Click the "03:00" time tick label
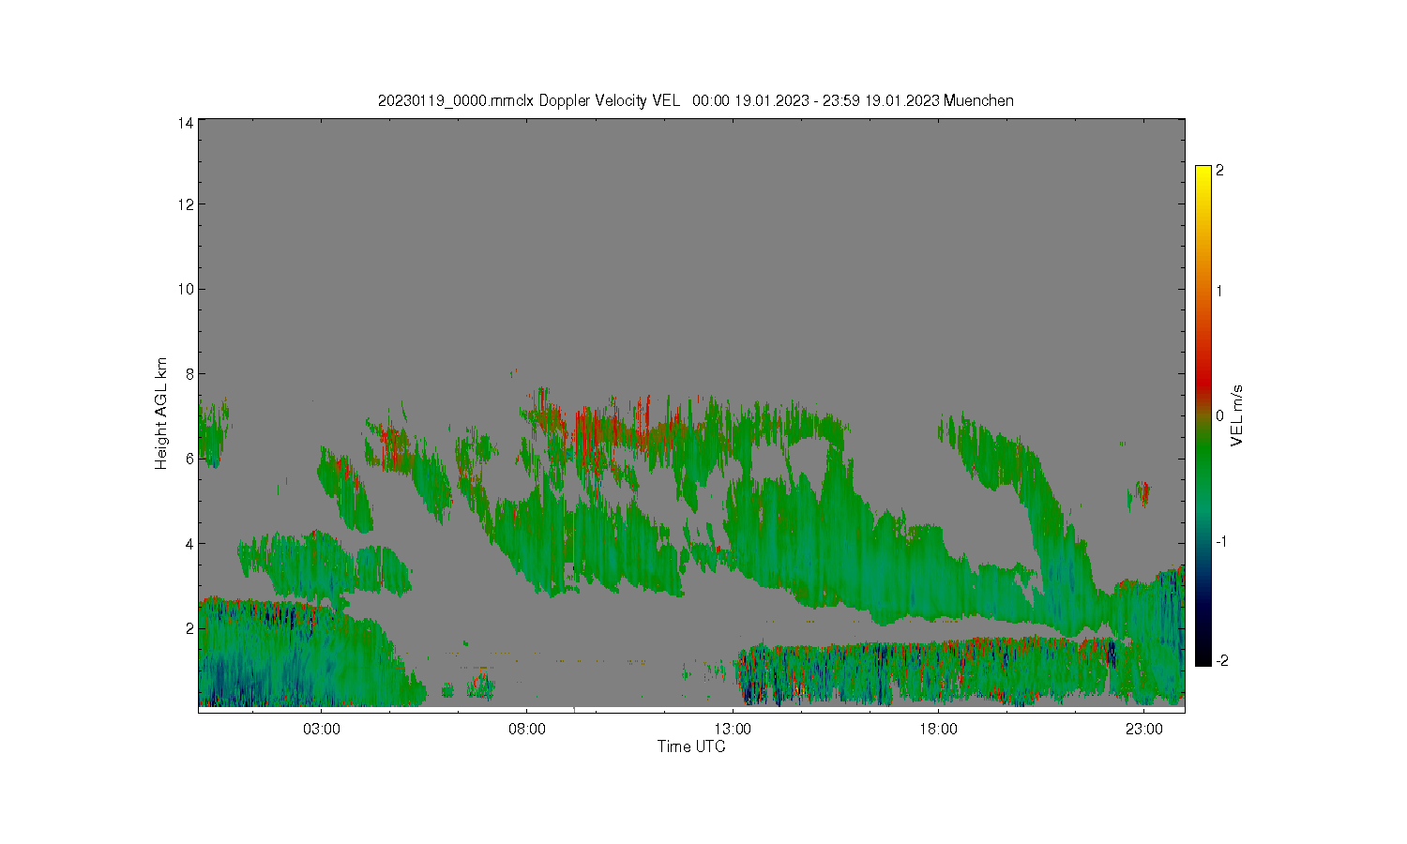Image resolution: width=1407 pixels, height=844 pixels. click(x=322, y=729)
